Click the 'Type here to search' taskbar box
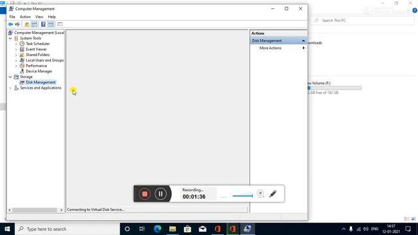 (67, 229)
